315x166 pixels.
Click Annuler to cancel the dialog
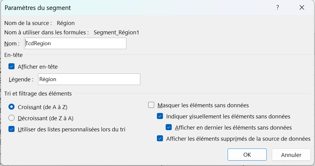pyautogui.click(x=291, y=155)
